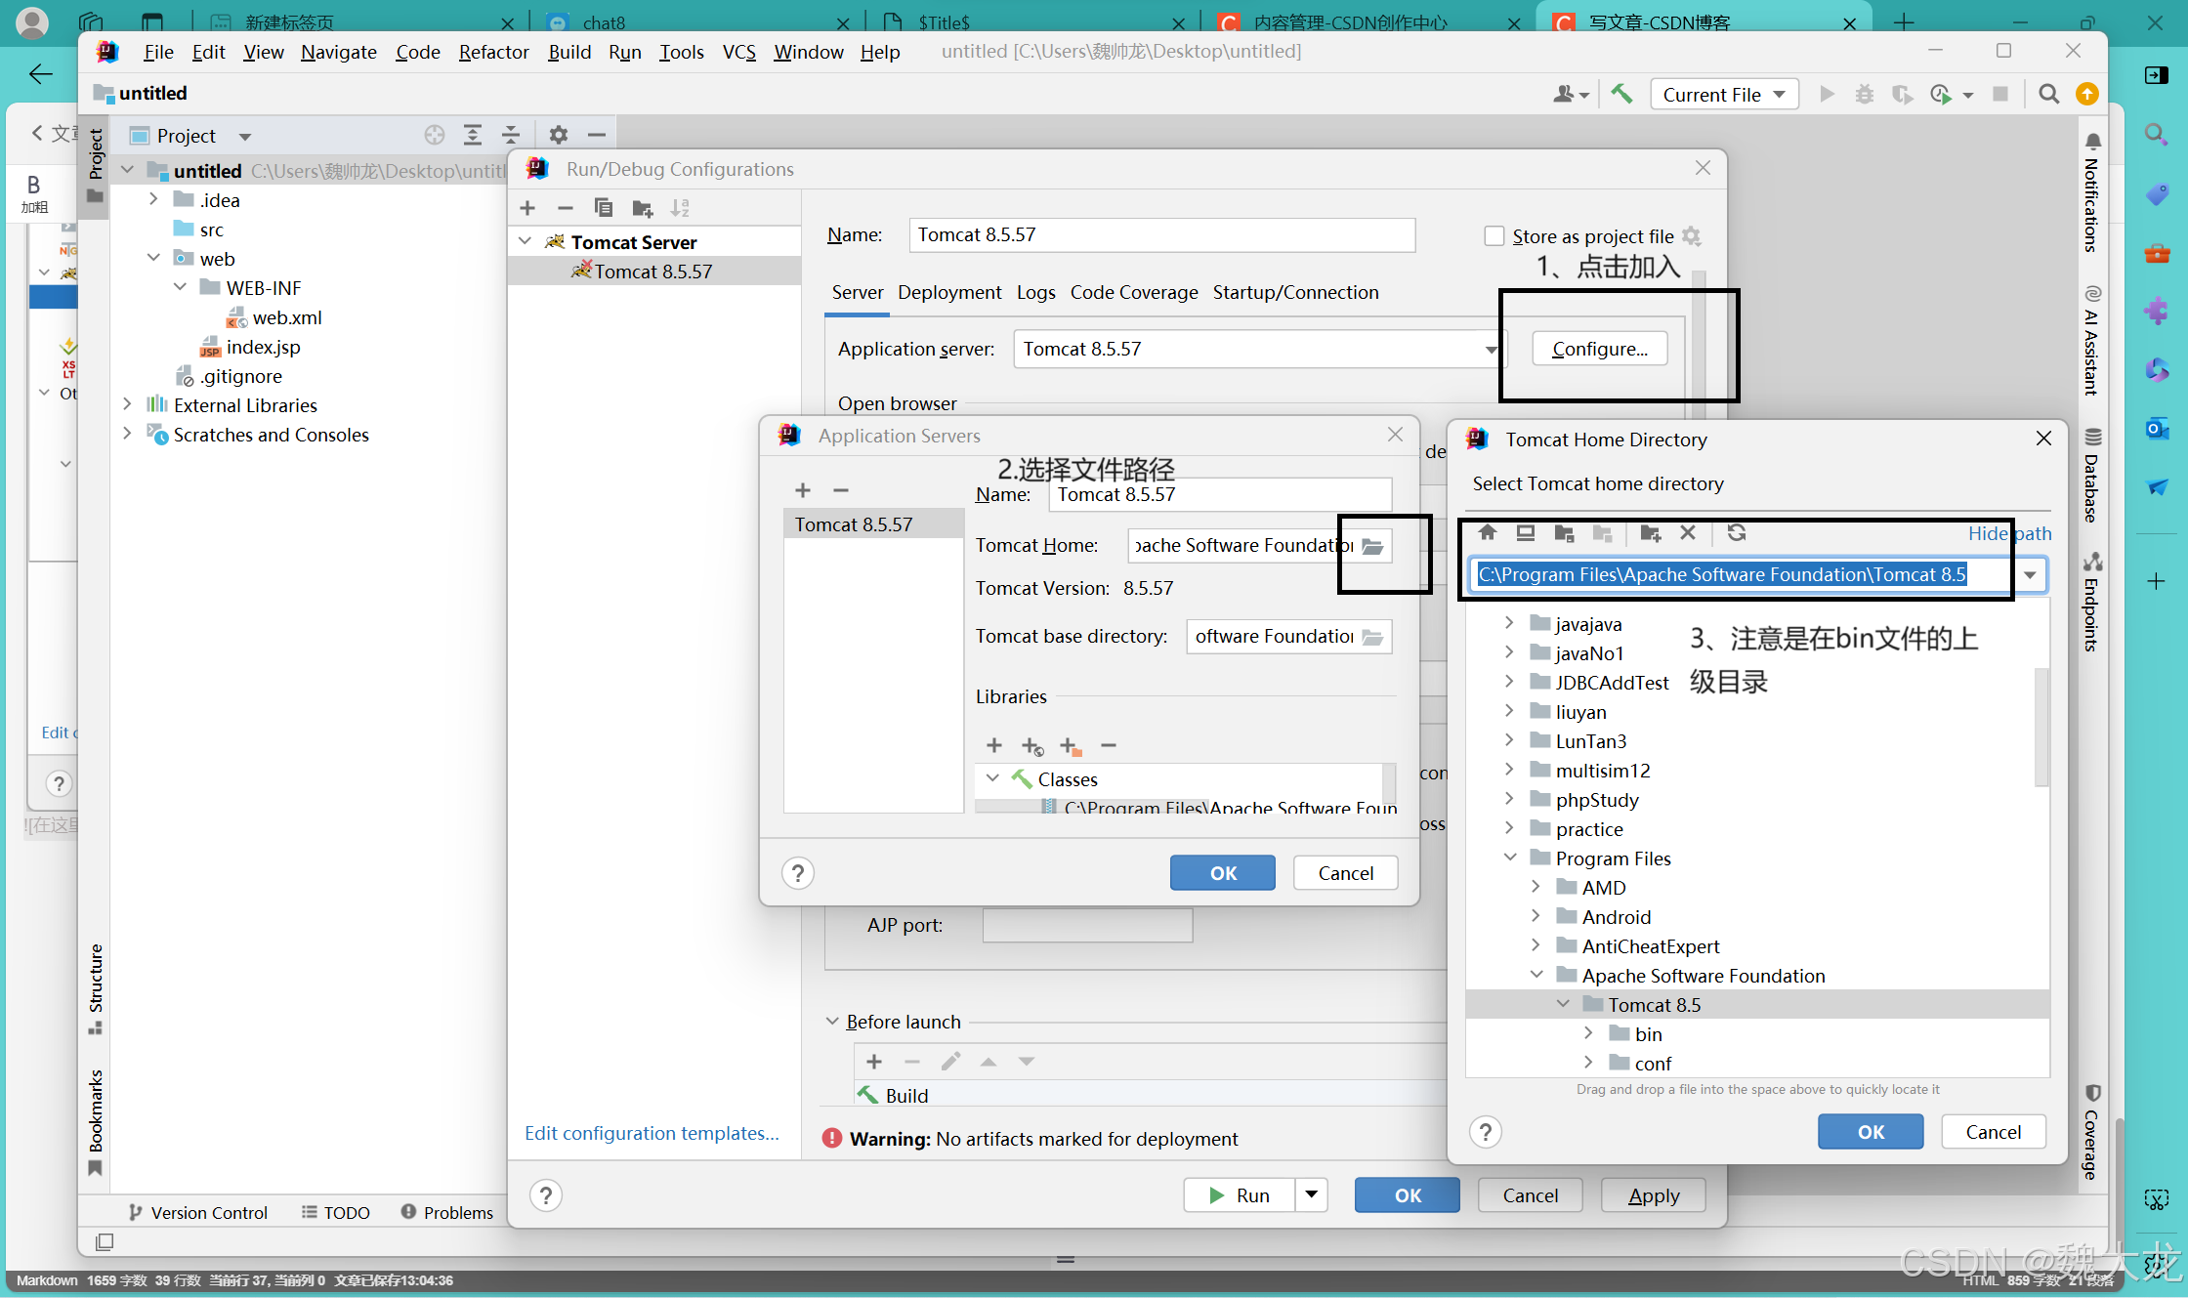This screenshot has width=2188, height=1298.
Task: Click the new folder icon in file chooser
Action: pyautogui.click(x=1651, y=533)
